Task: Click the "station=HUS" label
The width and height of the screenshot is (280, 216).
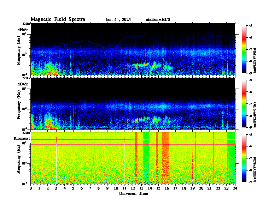Action: point(158,20)
